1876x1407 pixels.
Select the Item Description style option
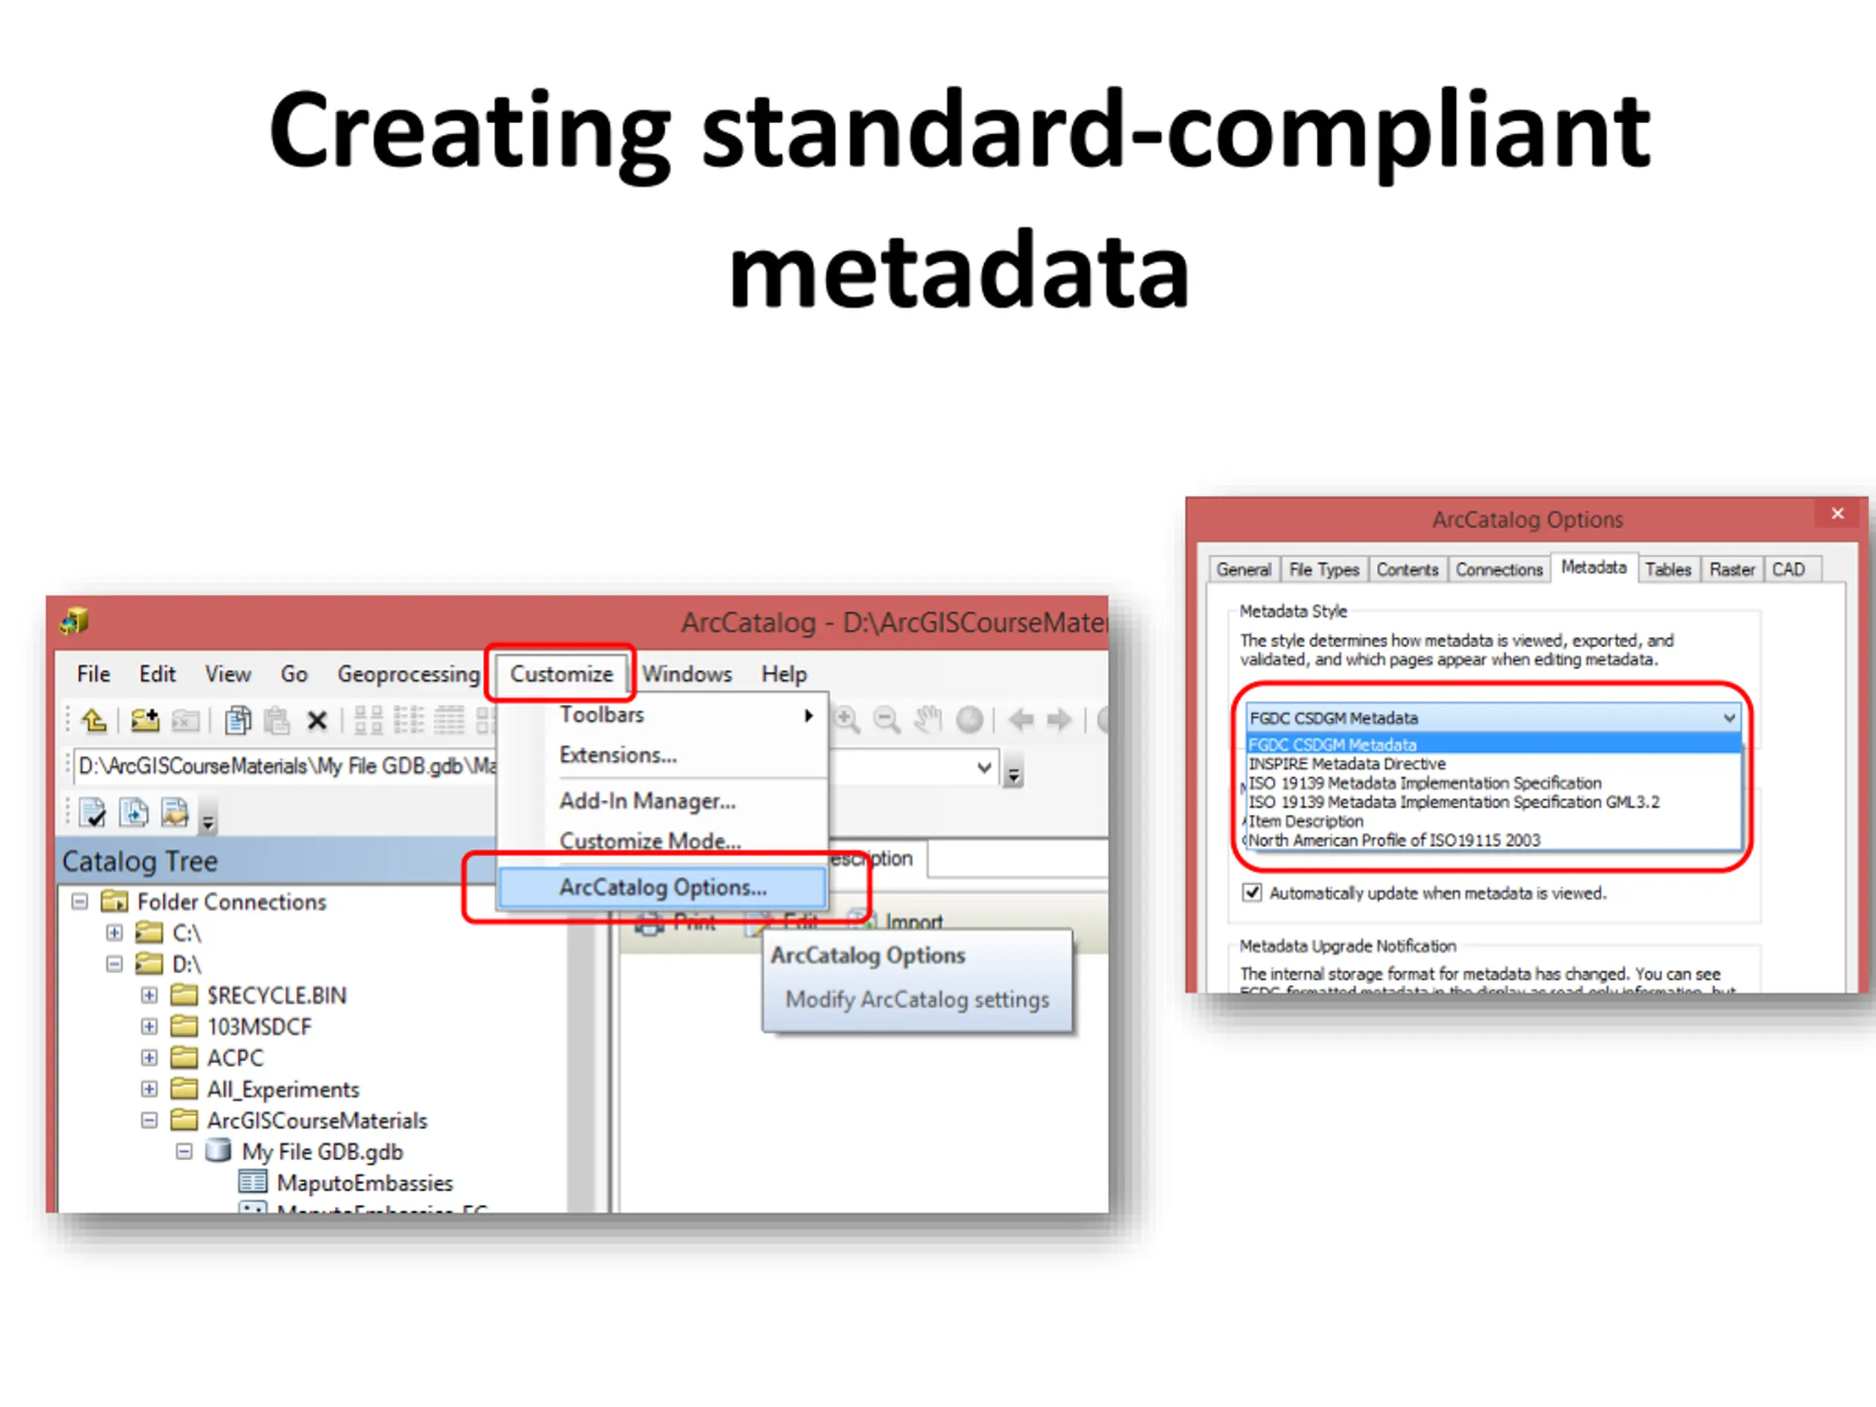click(1493, 821)
